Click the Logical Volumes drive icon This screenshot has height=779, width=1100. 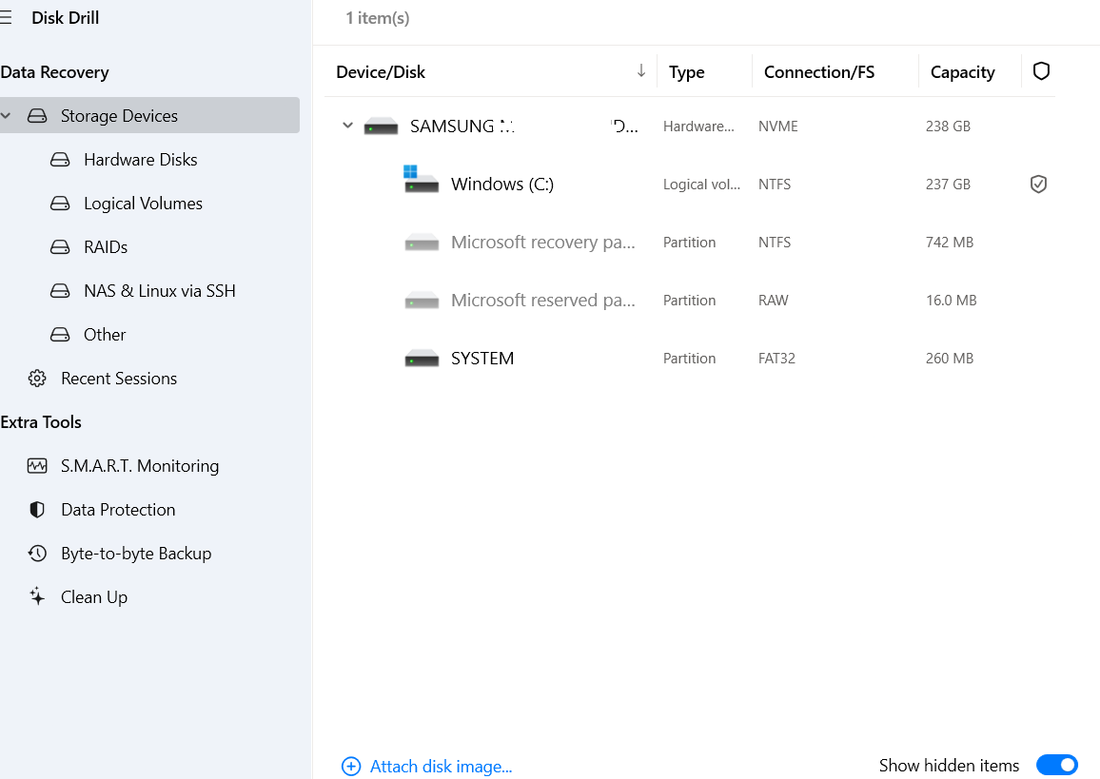60,204
